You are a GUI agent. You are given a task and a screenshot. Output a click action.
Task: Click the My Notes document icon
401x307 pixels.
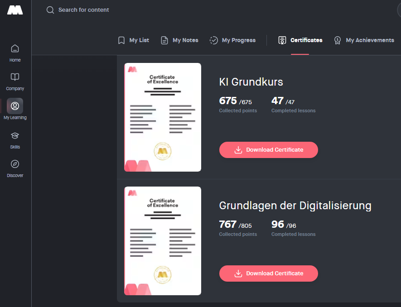click(164, 40)
